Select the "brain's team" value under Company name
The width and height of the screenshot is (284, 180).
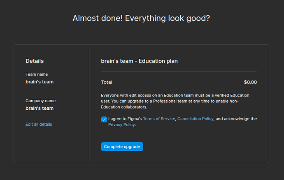[40, 108]
